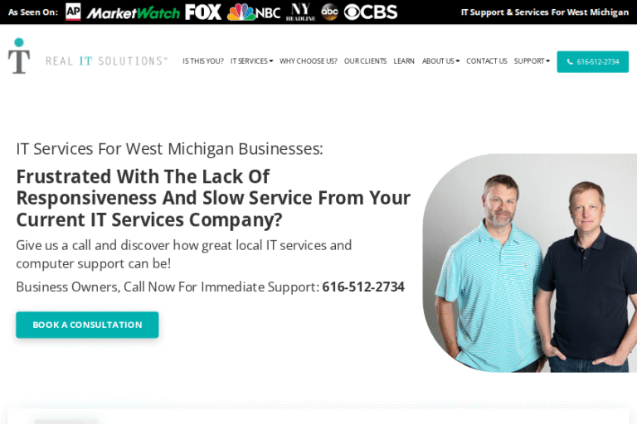Click the FOX logo
The width and height of the screenshot is (637, 424).
[x=203, y=12]
